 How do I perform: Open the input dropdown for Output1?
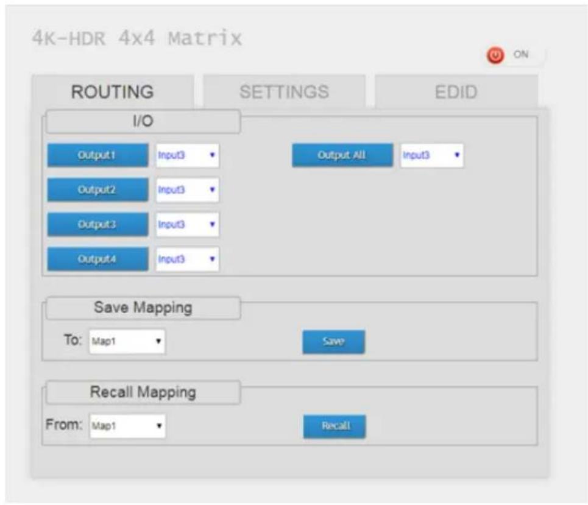click(x=188, y=155)
